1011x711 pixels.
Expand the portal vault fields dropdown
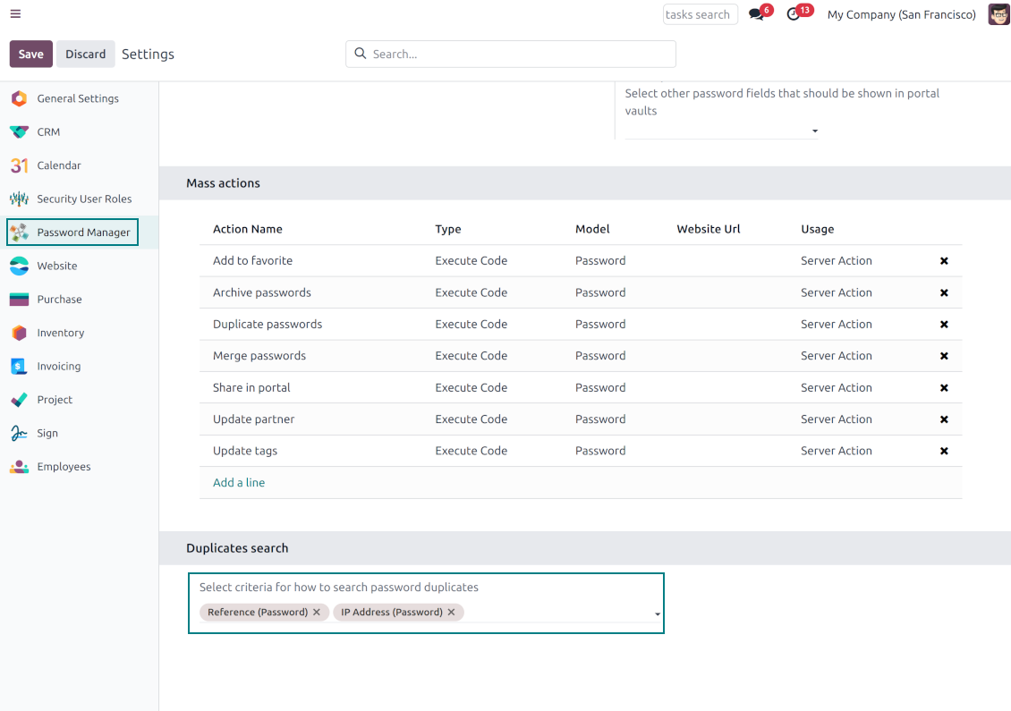pos(815,131)
